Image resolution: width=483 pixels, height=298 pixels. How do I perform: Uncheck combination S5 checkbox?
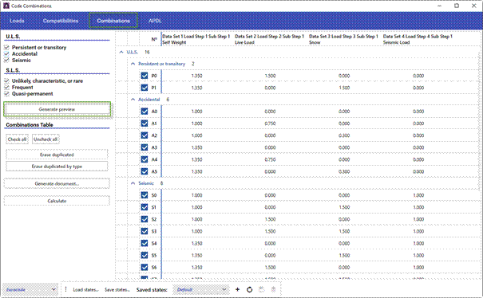coord(145,255)
